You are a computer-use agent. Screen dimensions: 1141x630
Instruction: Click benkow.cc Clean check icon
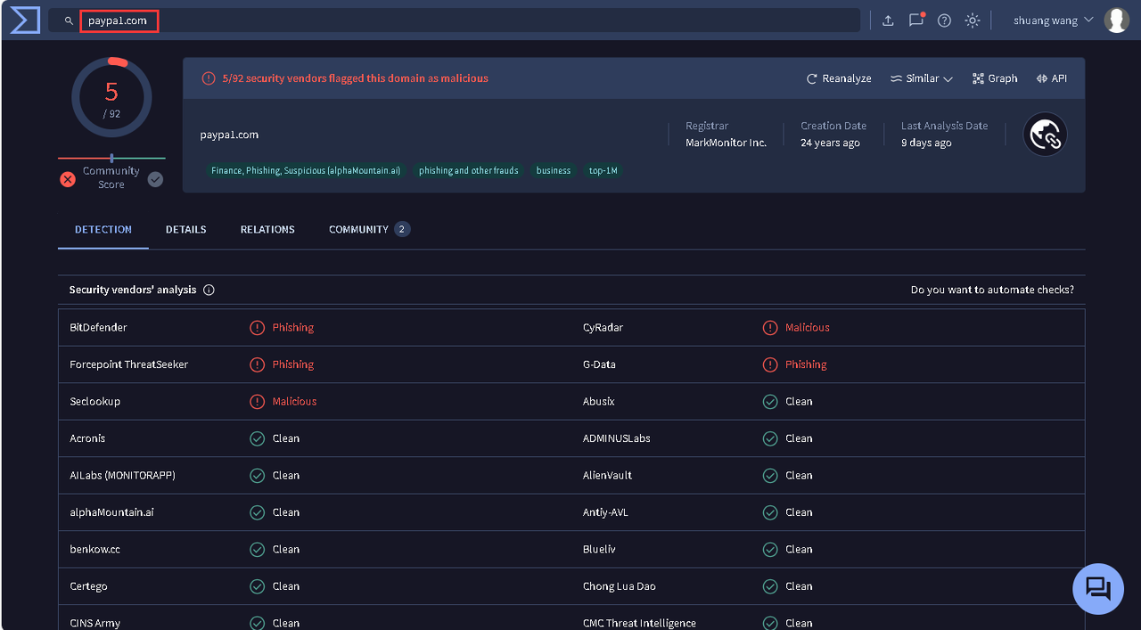(257, 549)
